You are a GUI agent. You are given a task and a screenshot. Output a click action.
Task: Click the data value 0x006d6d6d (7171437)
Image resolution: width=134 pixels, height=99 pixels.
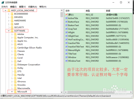click(117, 29)
